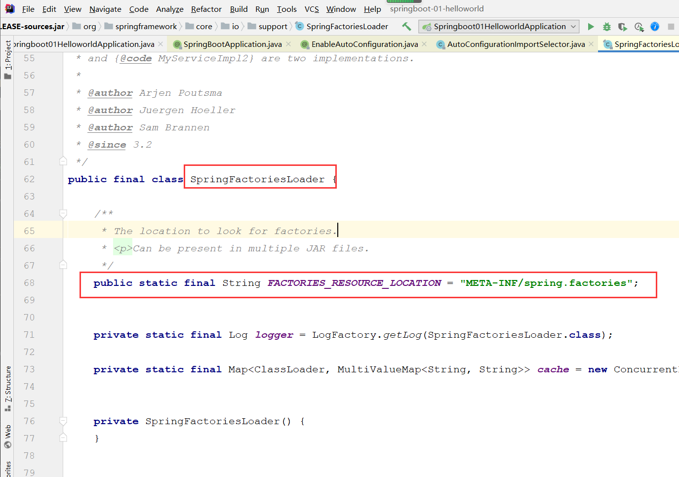Viewport: 679px width, 477px height.
Task: Click the logger field name
Action: coord(274,335)
